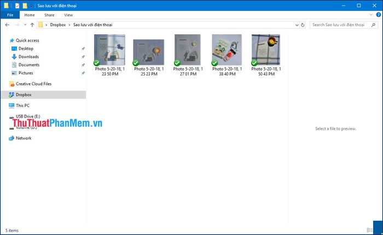Click file name 'Photo 5-20-18, 1 23 50 PM'
This screenshot has width=383, height=235.
coord(110,71)
